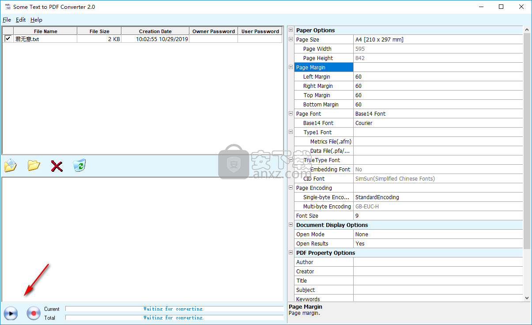532x325 pixels.
Task: Select the Page Size value A4 [210 x 297 mm]
Action: tap(438, 39)
